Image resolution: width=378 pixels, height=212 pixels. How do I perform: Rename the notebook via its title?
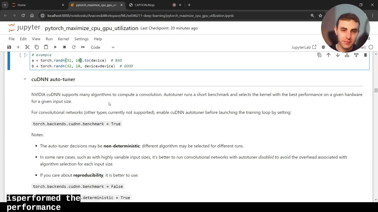(x=92, y=28)
